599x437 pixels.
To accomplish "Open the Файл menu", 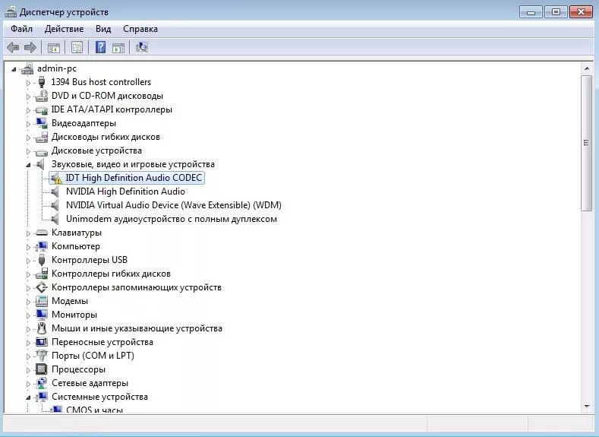I will click(x=21, y=29).
